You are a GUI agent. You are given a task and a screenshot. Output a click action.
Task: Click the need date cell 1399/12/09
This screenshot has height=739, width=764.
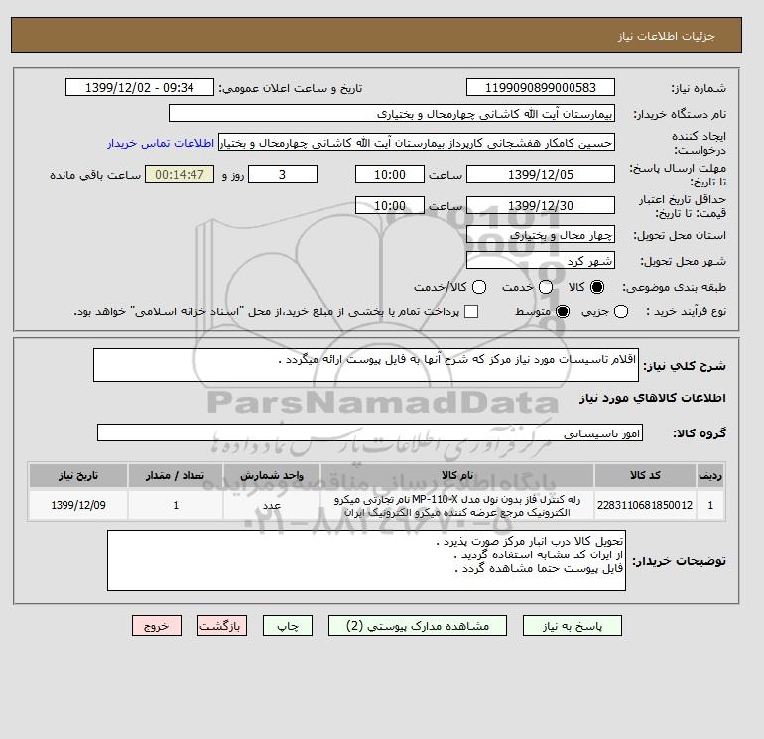click(78, 505)
